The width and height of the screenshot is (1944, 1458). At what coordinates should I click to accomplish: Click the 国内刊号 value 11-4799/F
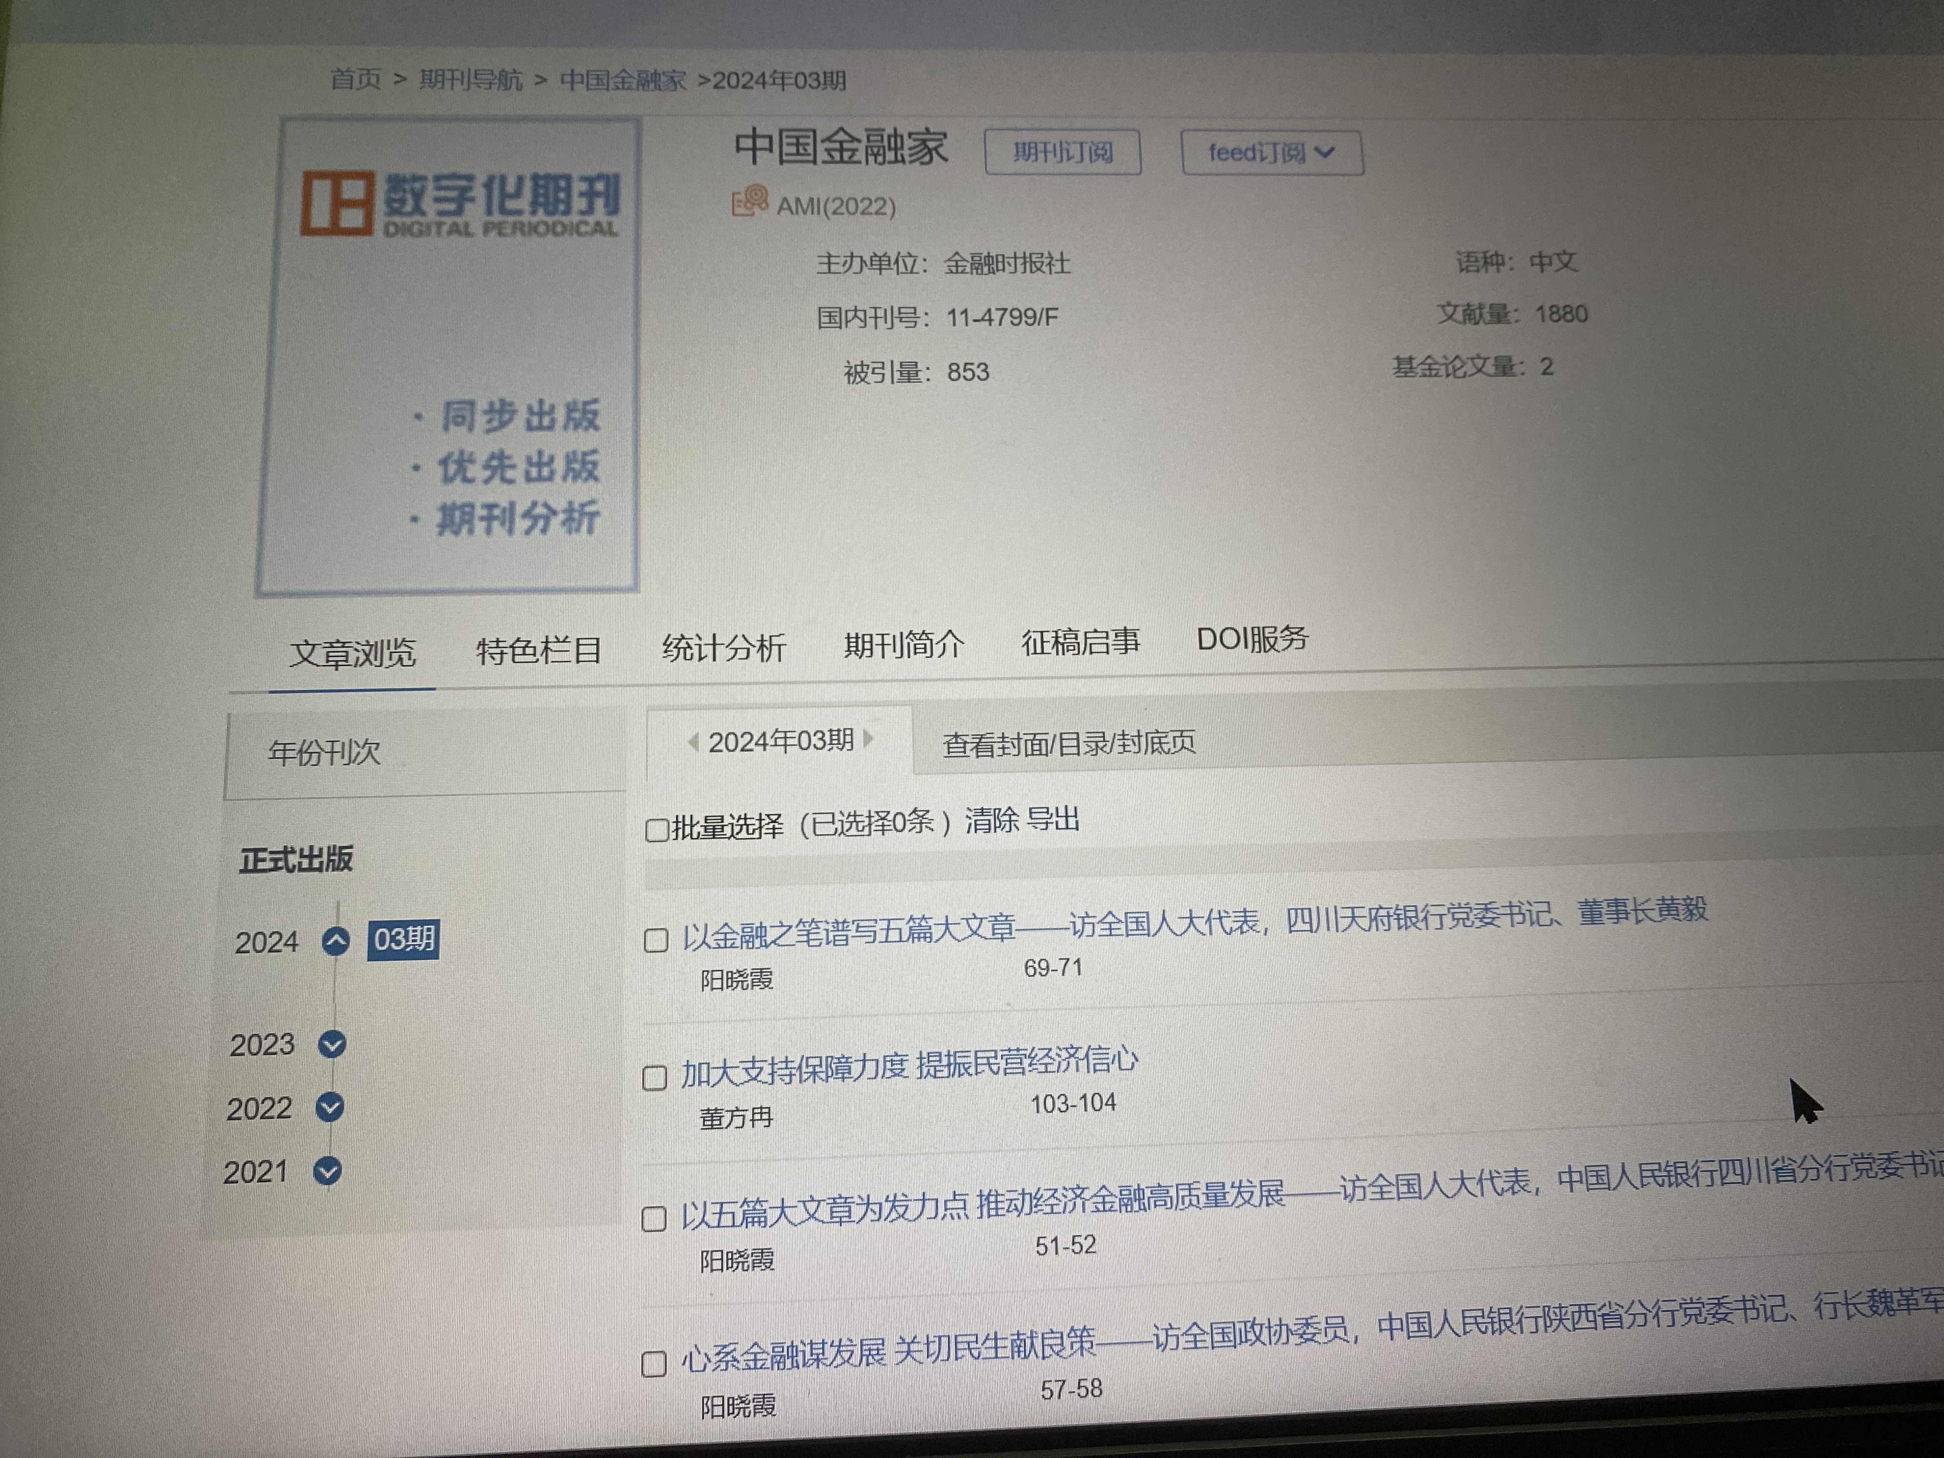point(1002,317)
